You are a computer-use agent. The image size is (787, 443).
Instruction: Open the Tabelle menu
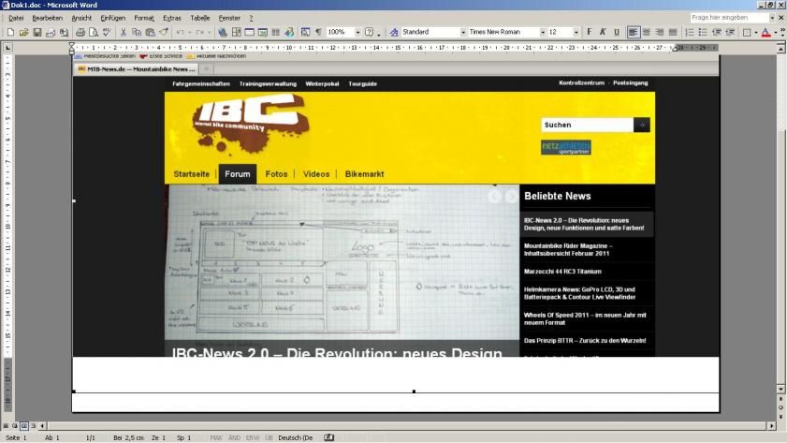click(x=199, y=18)
